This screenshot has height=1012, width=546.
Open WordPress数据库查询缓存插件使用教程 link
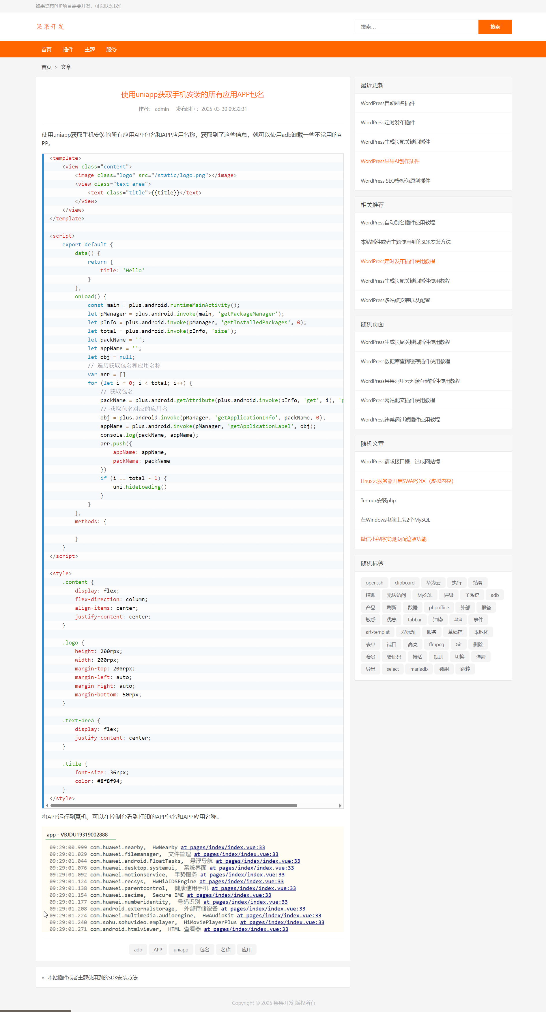(405, 361)
